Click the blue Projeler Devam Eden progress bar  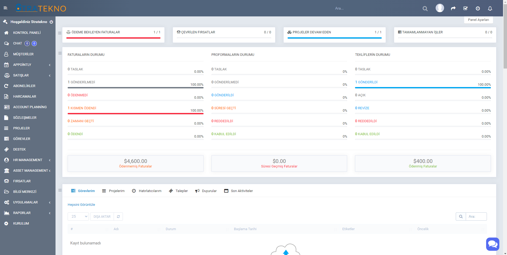point(334,38)
